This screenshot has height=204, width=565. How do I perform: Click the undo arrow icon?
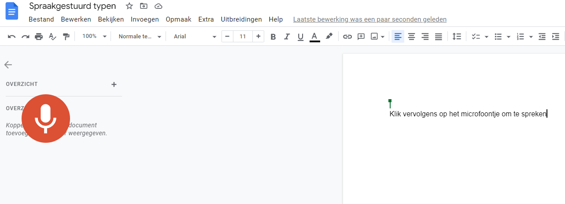(x=12, y=37)
